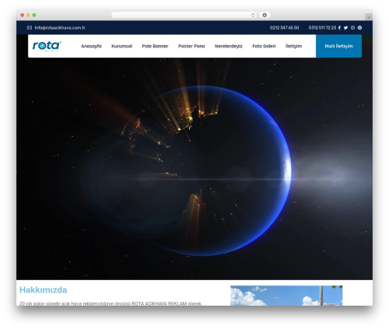Click the info@rotaacikhava.com.tr email link
The height and width of the screenshot is (329, 389).
pos(60,28)
